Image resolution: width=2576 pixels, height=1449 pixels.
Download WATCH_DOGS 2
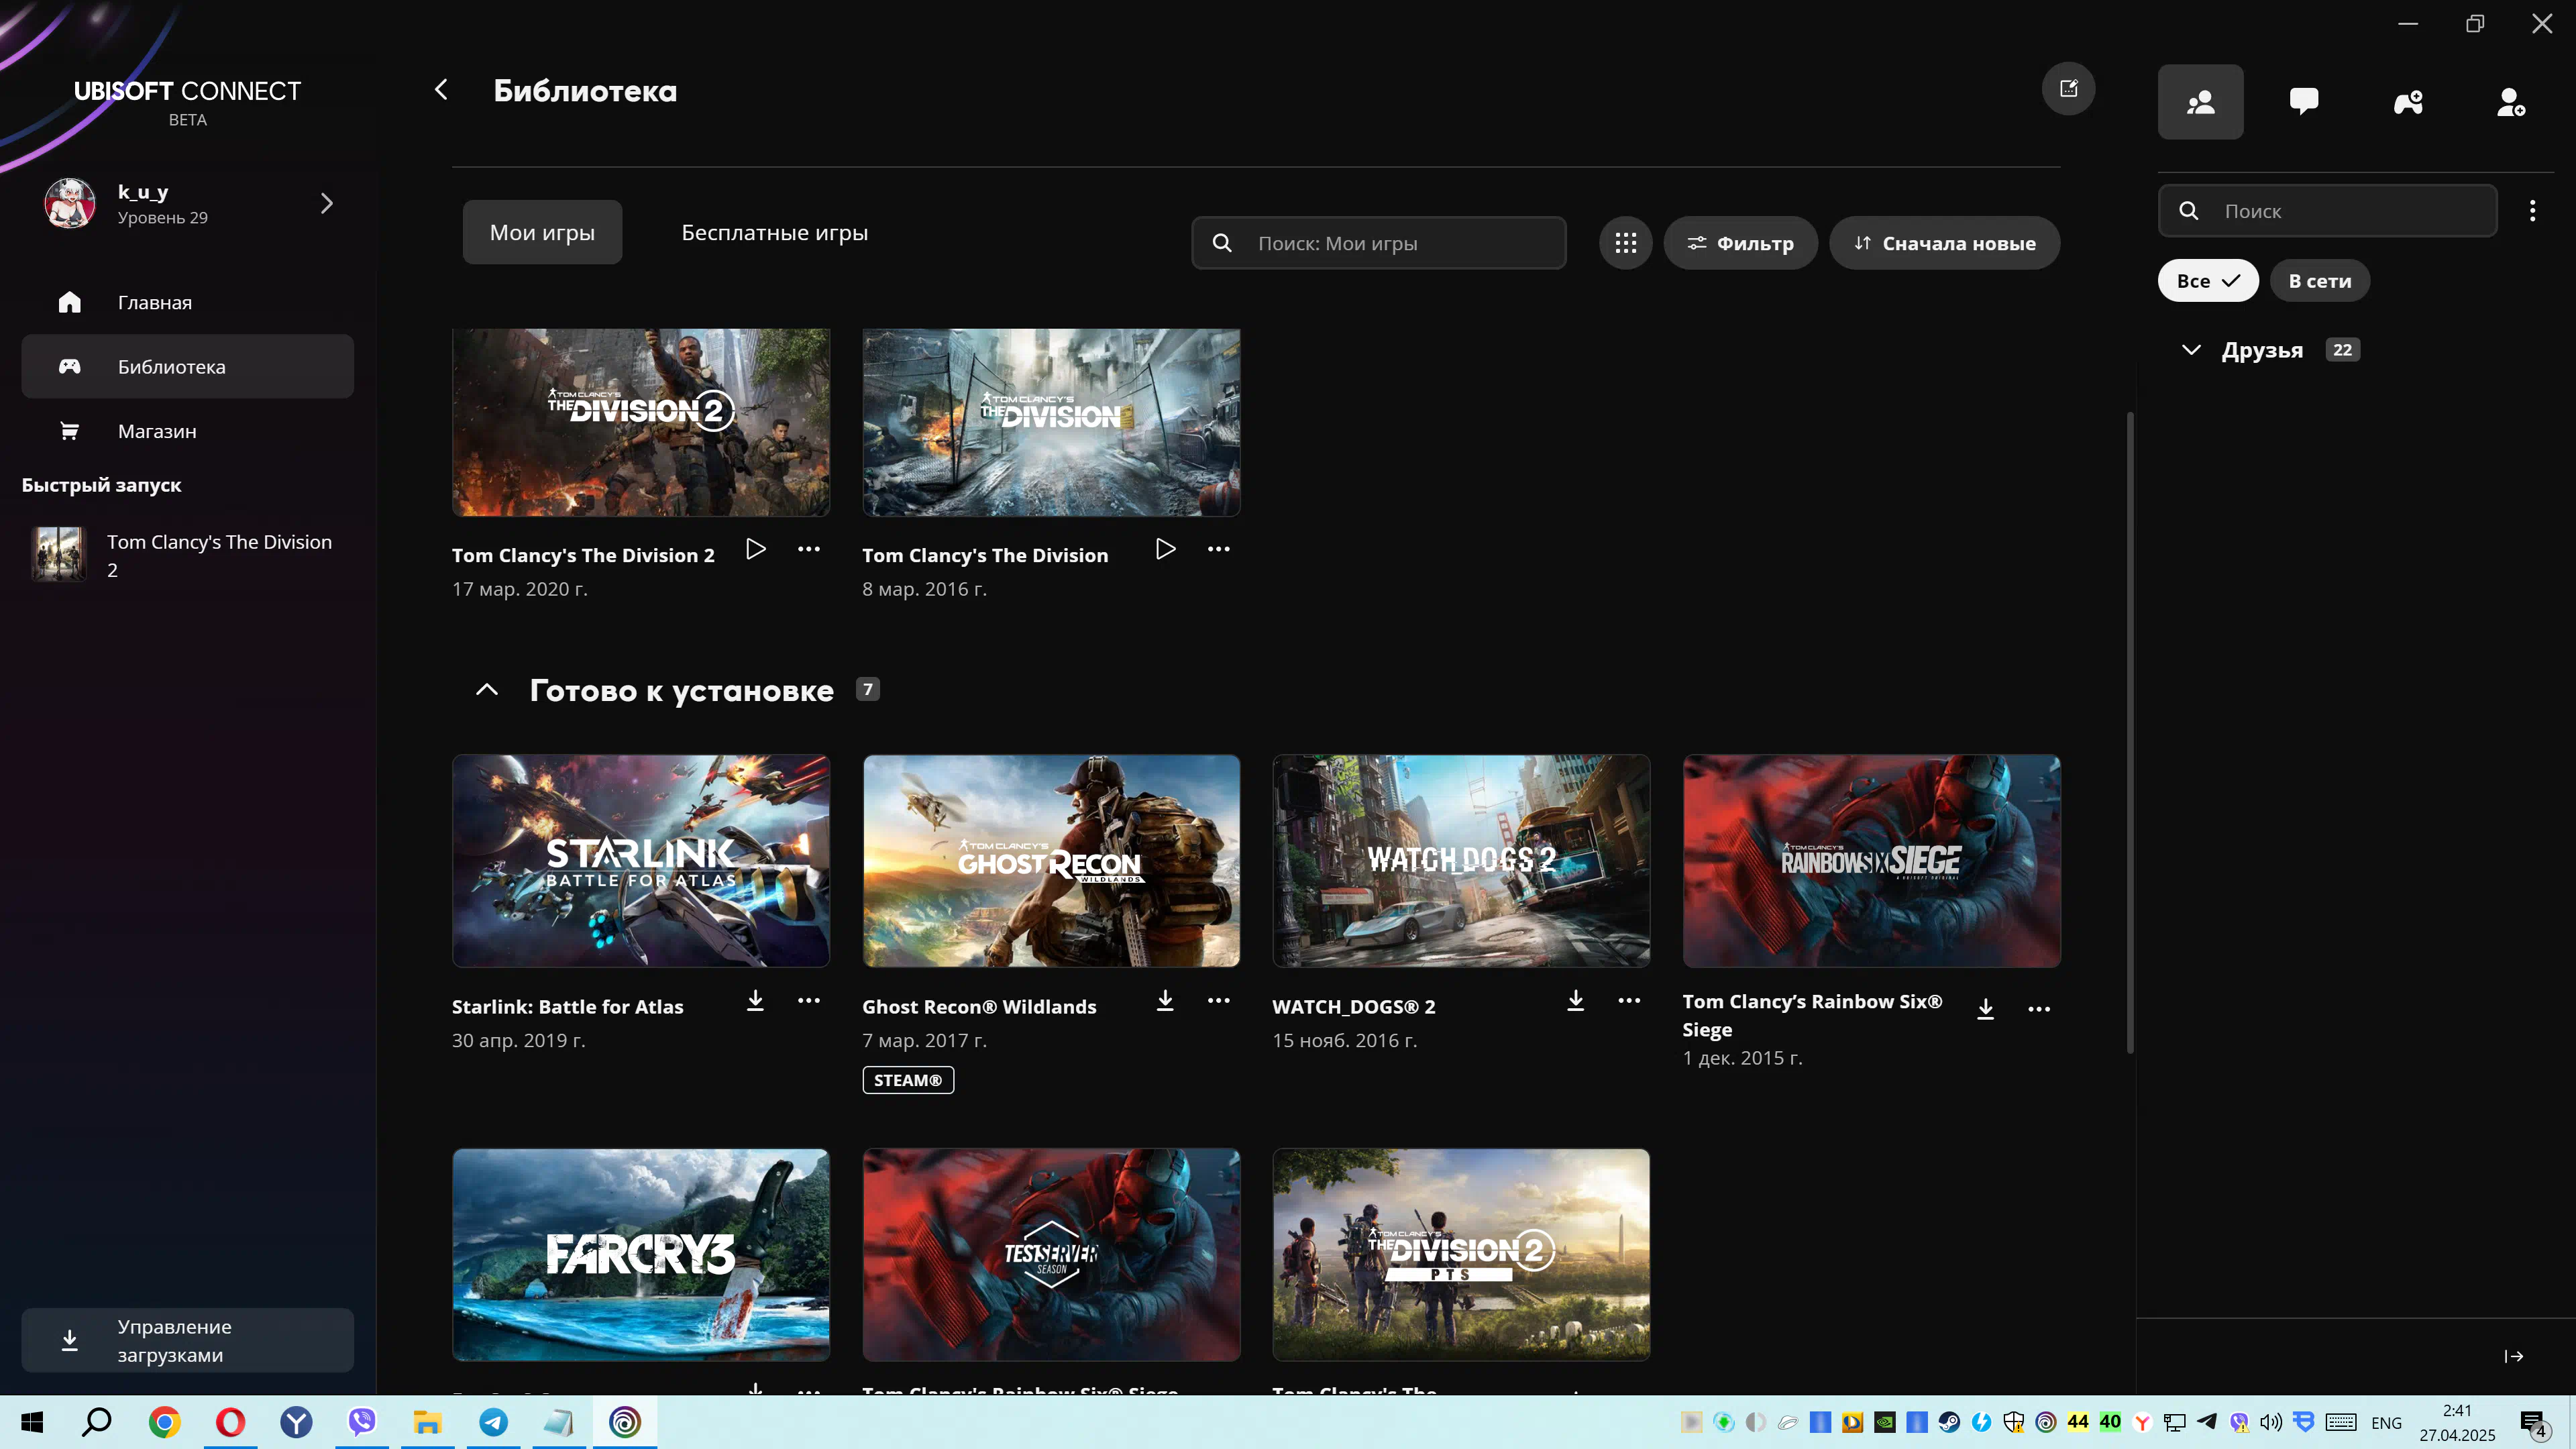click(1576, 1000)
